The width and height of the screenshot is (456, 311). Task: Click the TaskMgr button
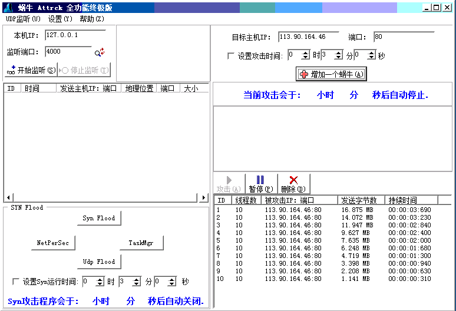[141, 243]
